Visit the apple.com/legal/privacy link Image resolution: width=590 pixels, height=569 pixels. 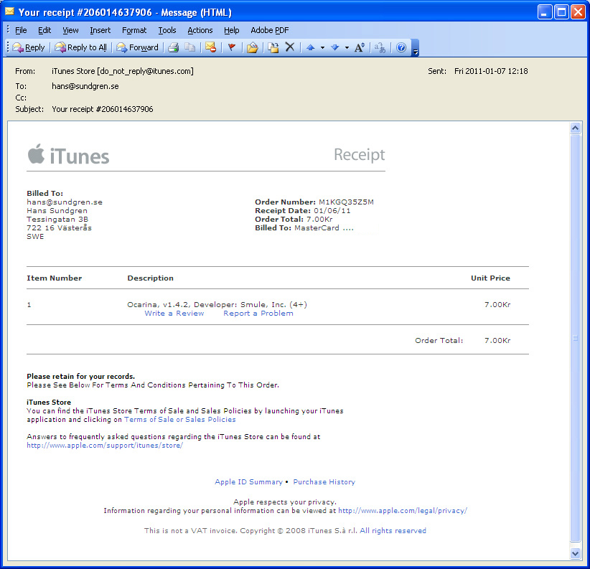pyautogui.click(x=403, y=510)
